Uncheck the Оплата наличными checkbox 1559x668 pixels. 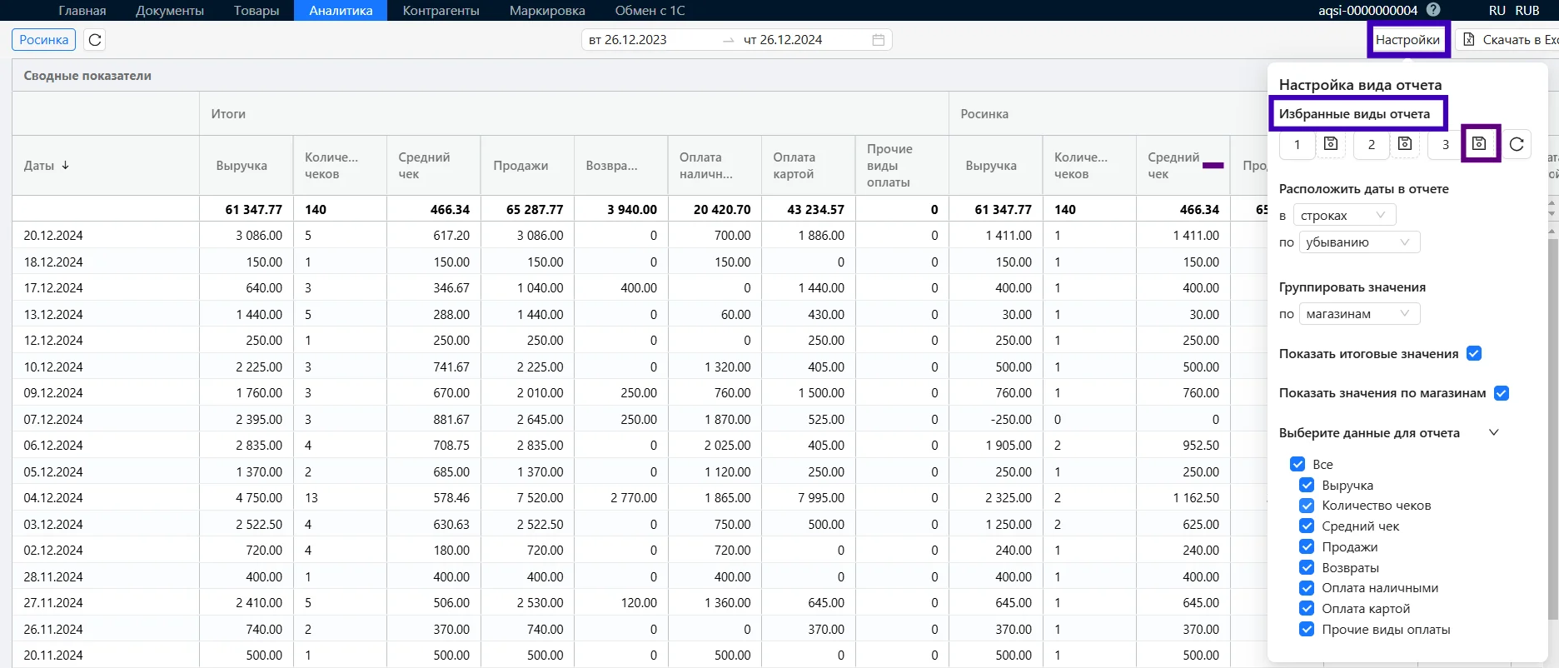point(1307,588)
